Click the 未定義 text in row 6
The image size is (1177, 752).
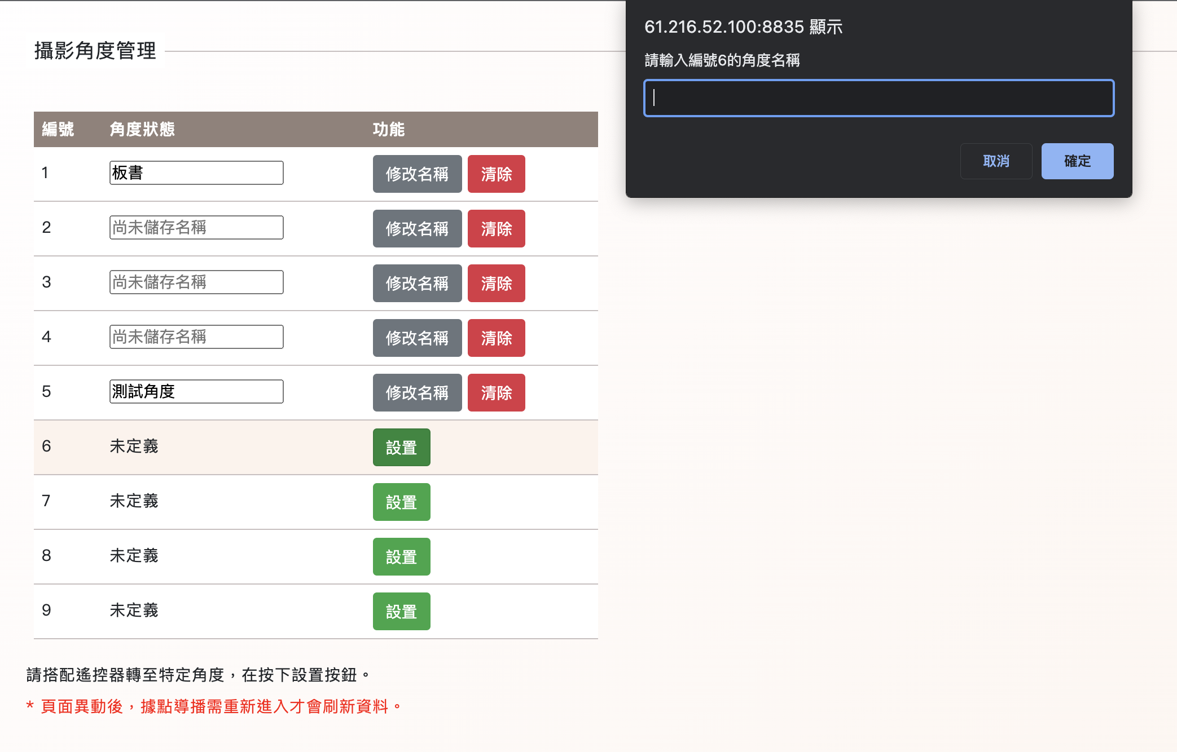click(x=134, y=446)
